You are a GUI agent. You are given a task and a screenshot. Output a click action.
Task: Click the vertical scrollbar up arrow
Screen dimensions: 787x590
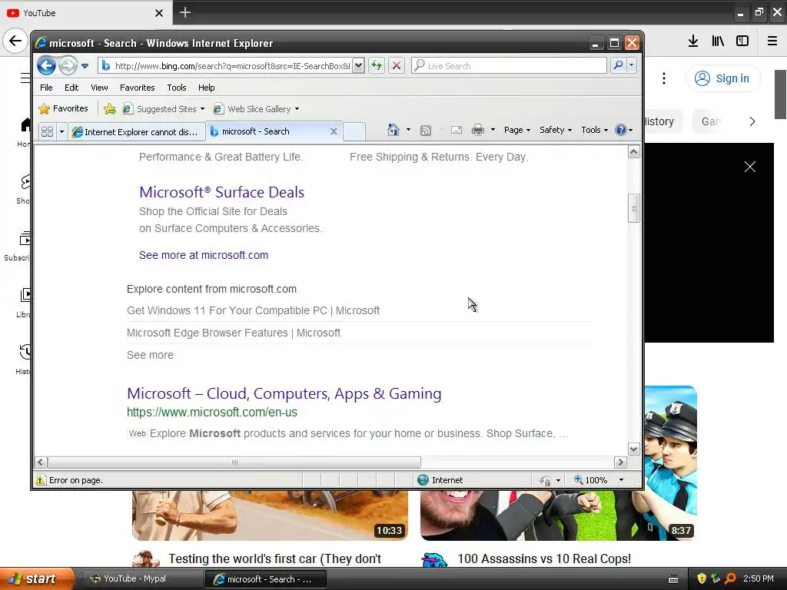coord(633,152)
